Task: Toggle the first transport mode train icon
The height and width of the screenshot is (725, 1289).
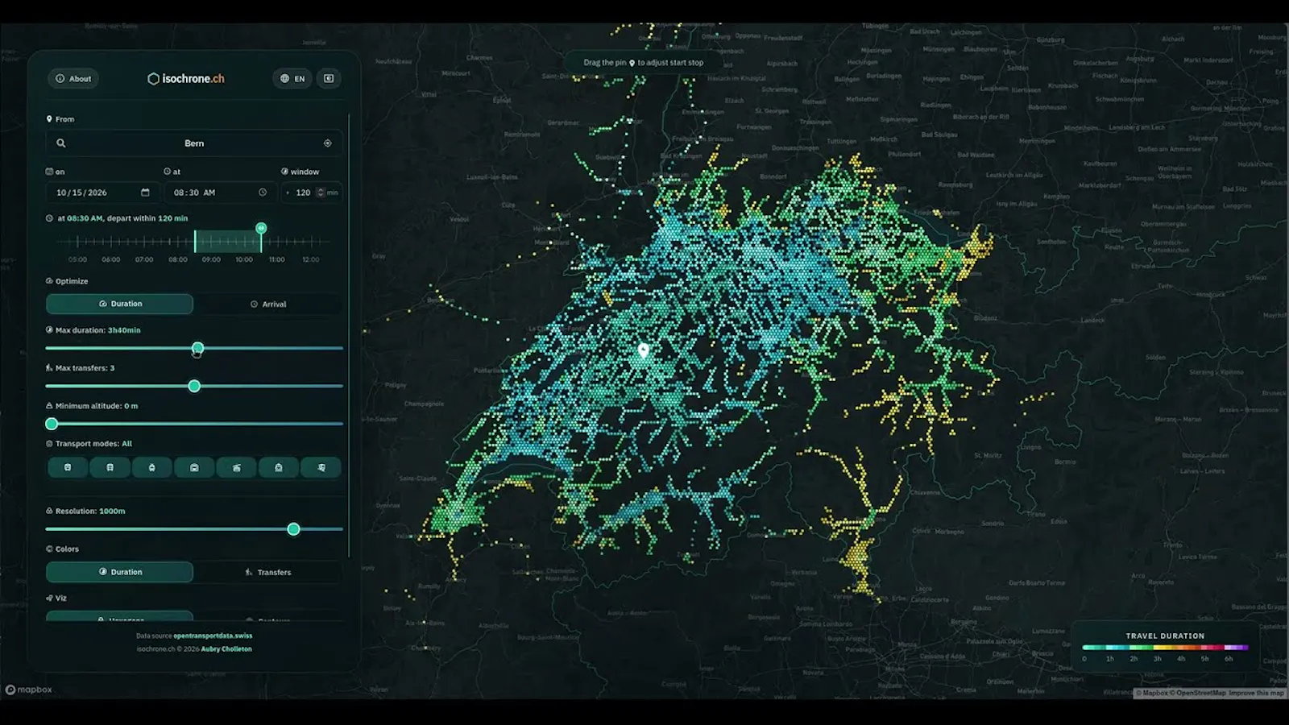Action: point(68,467)
